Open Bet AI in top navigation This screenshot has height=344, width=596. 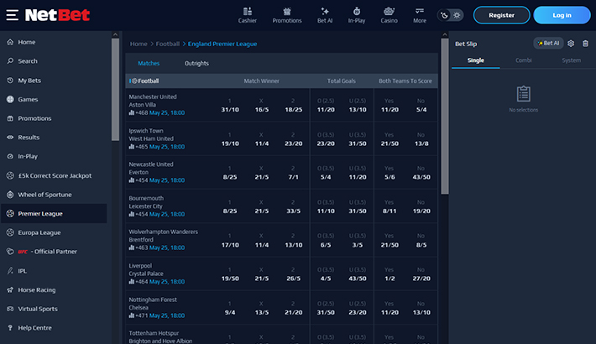pos(325,15)
